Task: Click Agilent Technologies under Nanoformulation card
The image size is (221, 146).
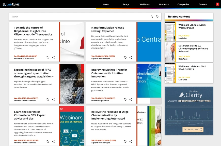Action: coord(101,58)
